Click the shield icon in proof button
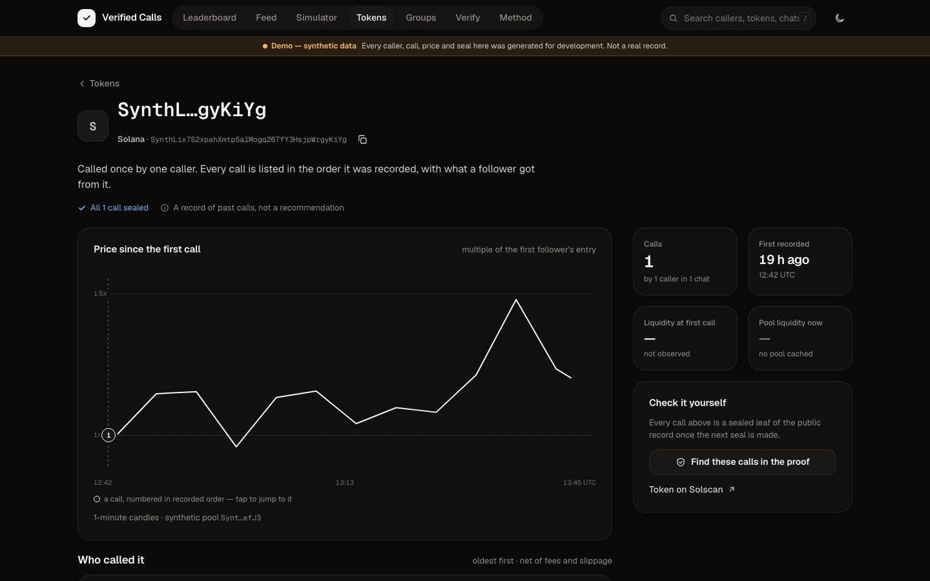Viewport: 930px width, 581px height. (680, 462)
